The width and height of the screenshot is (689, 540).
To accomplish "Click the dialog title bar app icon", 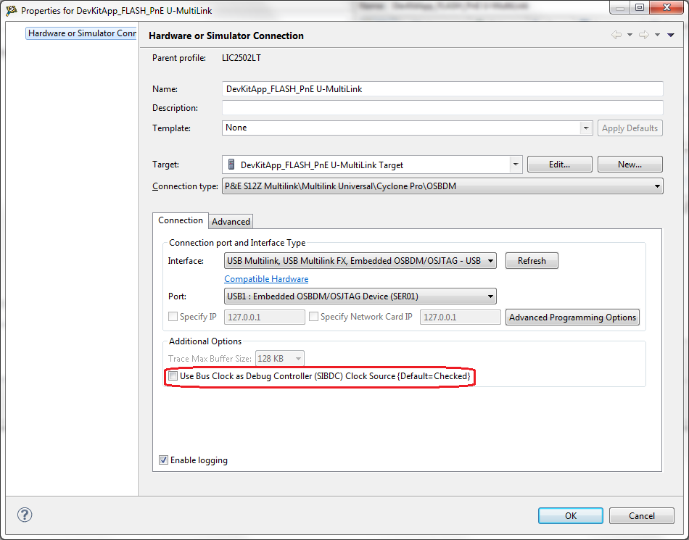I will 11,10.
